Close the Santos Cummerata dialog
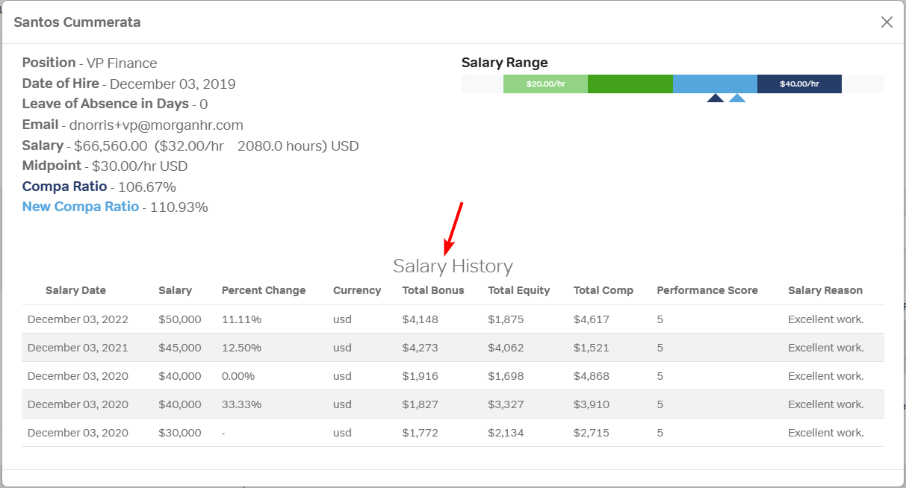The image size is (906, 488). point(887,22)
